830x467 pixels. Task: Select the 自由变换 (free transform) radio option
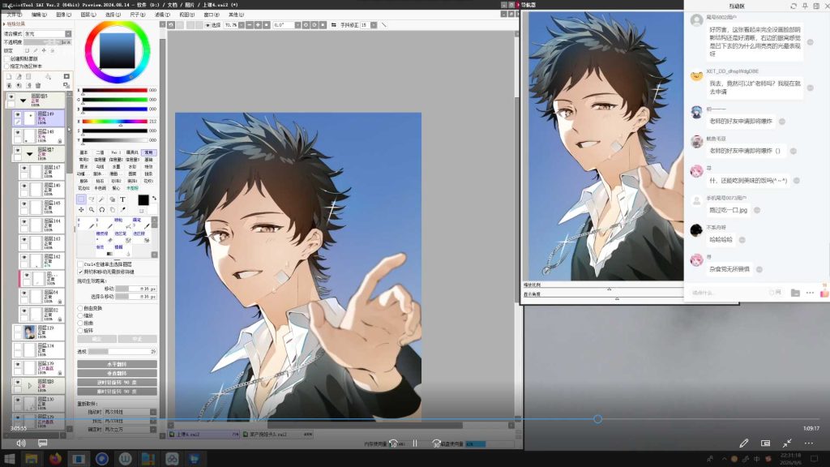click(x=80, y=308)
